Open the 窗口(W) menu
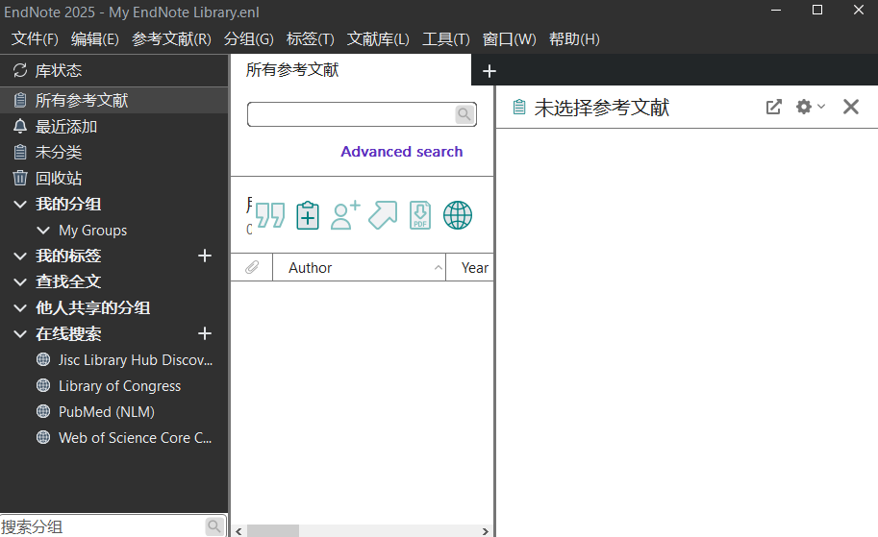The image size is (878, 537). (510, 39)
